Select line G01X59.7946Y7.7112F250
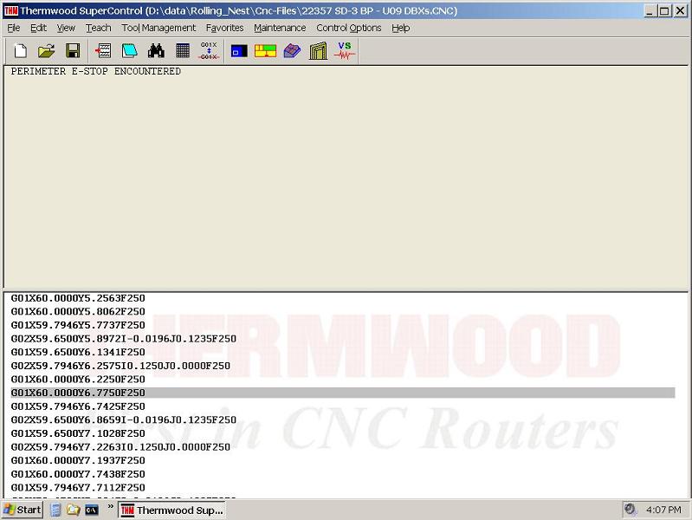Image resolution: width=692 pixels, height=520 pixels. coord(78,487)
